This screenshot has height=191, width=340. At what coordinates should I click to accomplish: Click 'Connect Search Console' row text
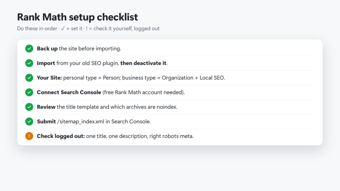pyautogui.click(x=111, y=92)
